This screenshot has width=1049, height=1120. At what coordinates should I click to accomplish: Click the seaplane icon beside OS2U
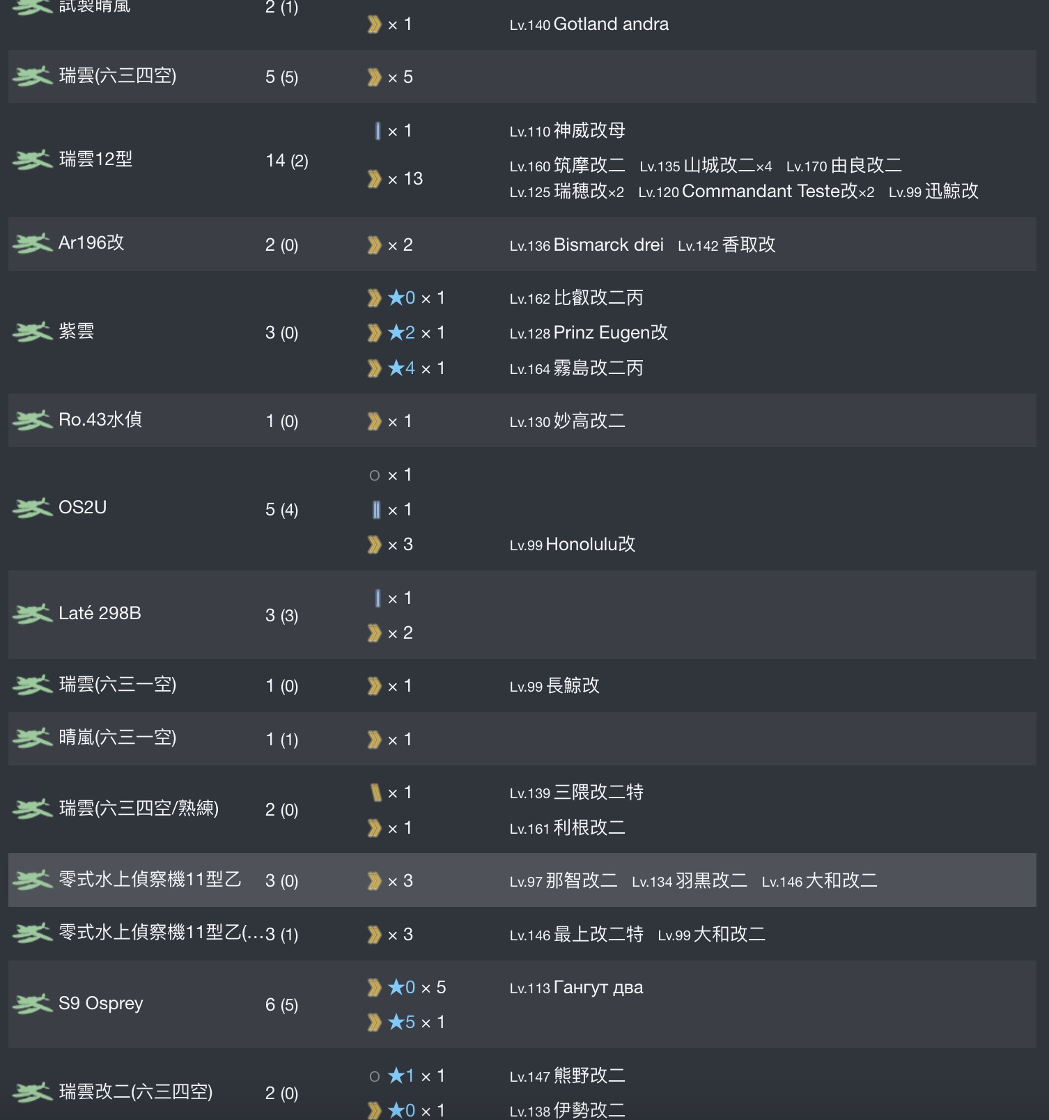tap(33, 508)
